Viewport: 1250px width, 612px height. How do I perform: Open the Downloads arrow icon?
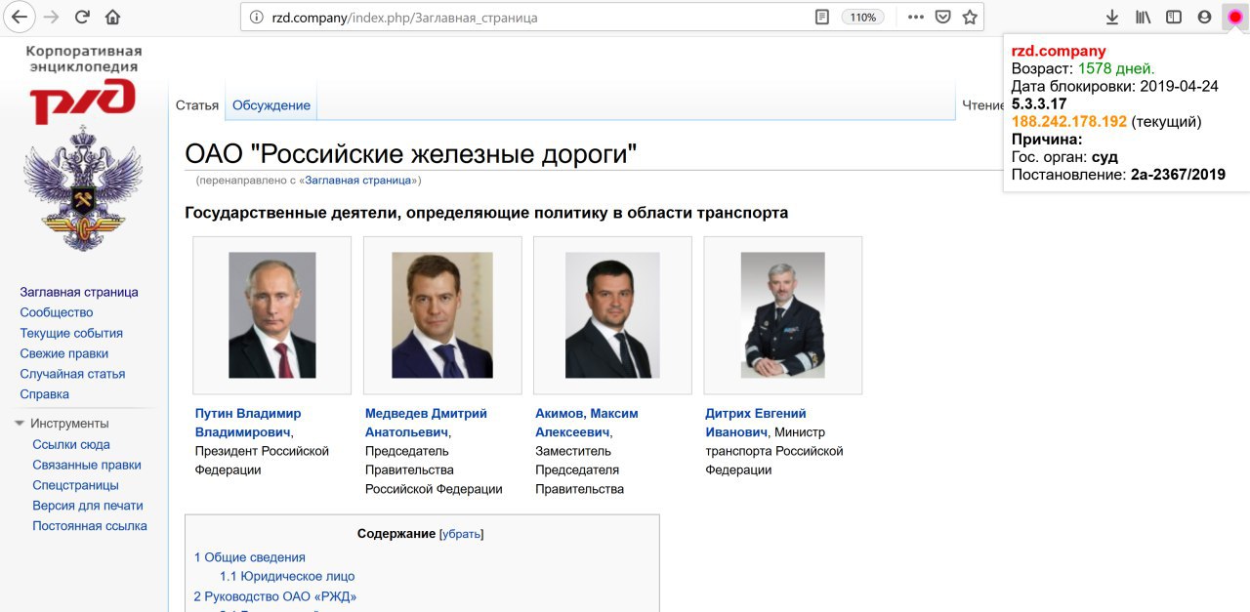coord(1111,17)
